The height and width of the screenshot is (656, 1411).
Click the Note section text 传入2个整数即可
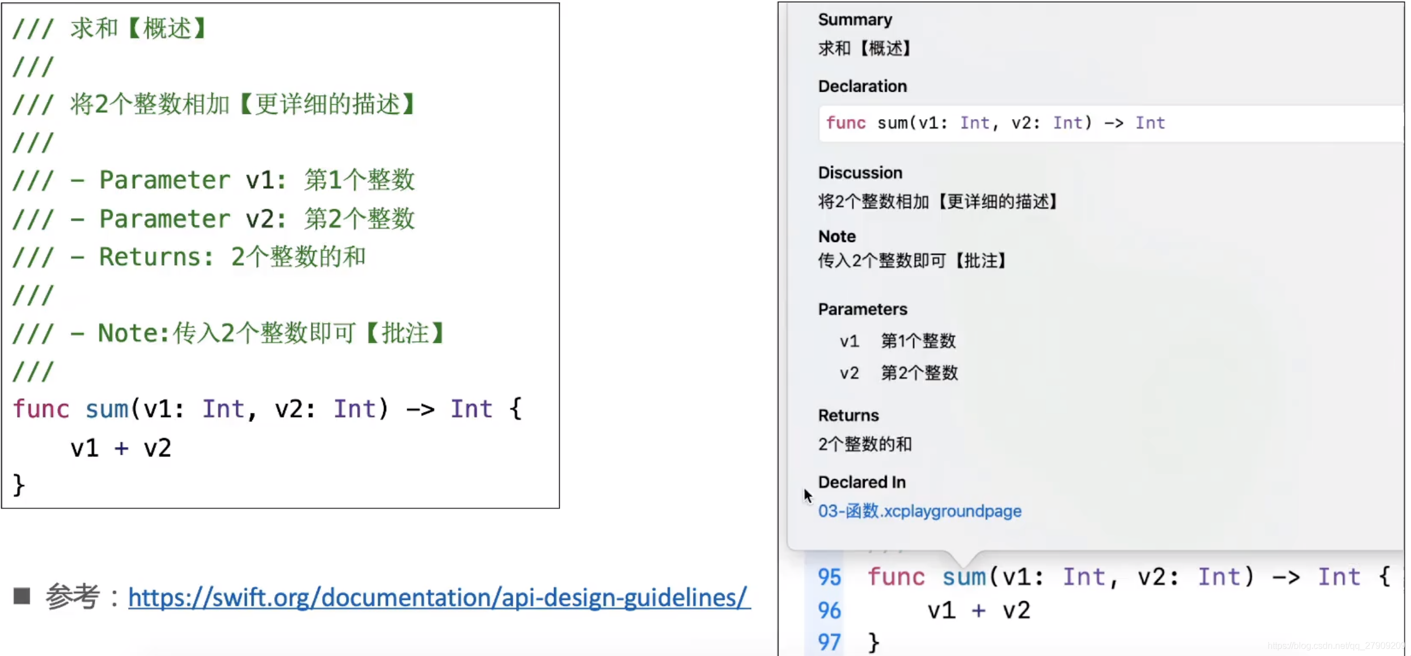coord(911,260)
